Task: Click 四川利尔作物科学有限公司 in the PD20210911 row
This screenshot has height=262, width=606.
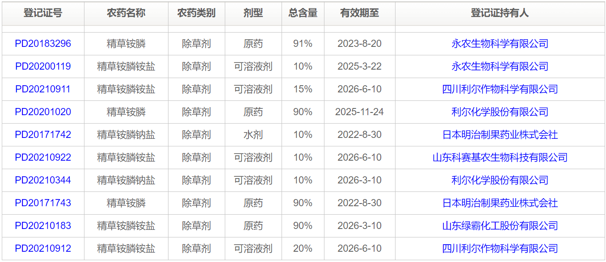Action: tap(500, 89)
